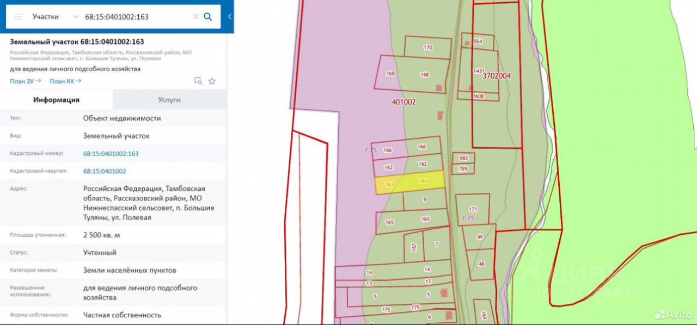Switch to the Услуги tab
Screen dimensions: 697x325
[169, 100]
